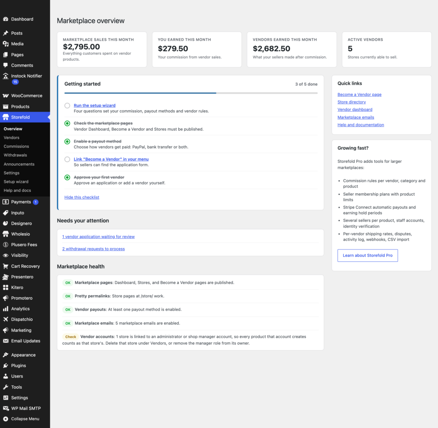Click the Plugins plug icon

(6, 366)
